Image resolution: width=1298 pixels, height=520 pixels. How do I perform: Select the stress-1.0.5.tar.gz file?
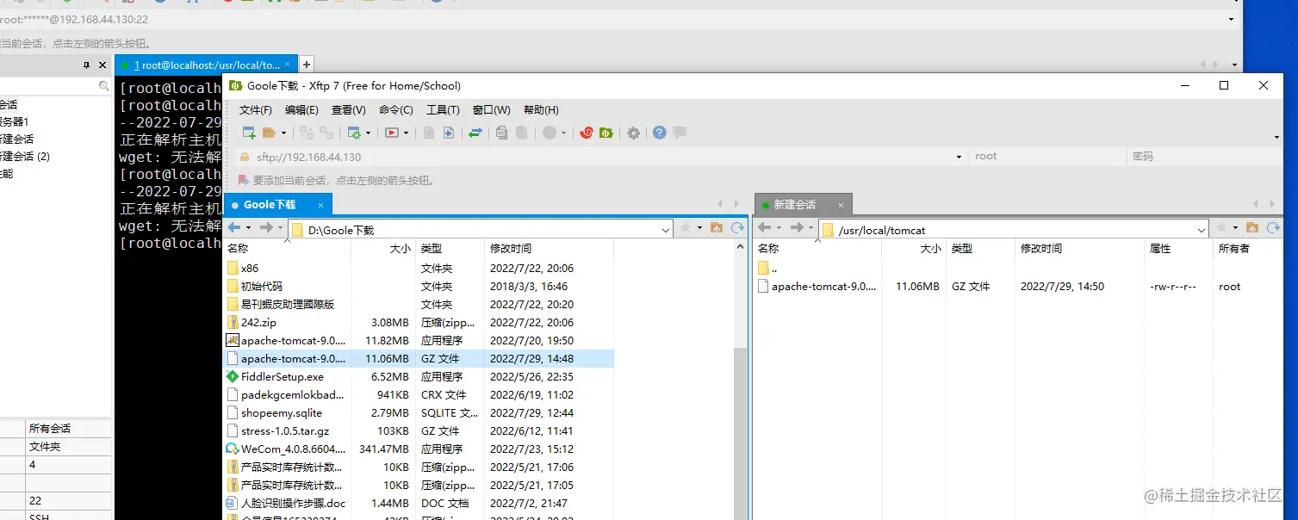285,431
